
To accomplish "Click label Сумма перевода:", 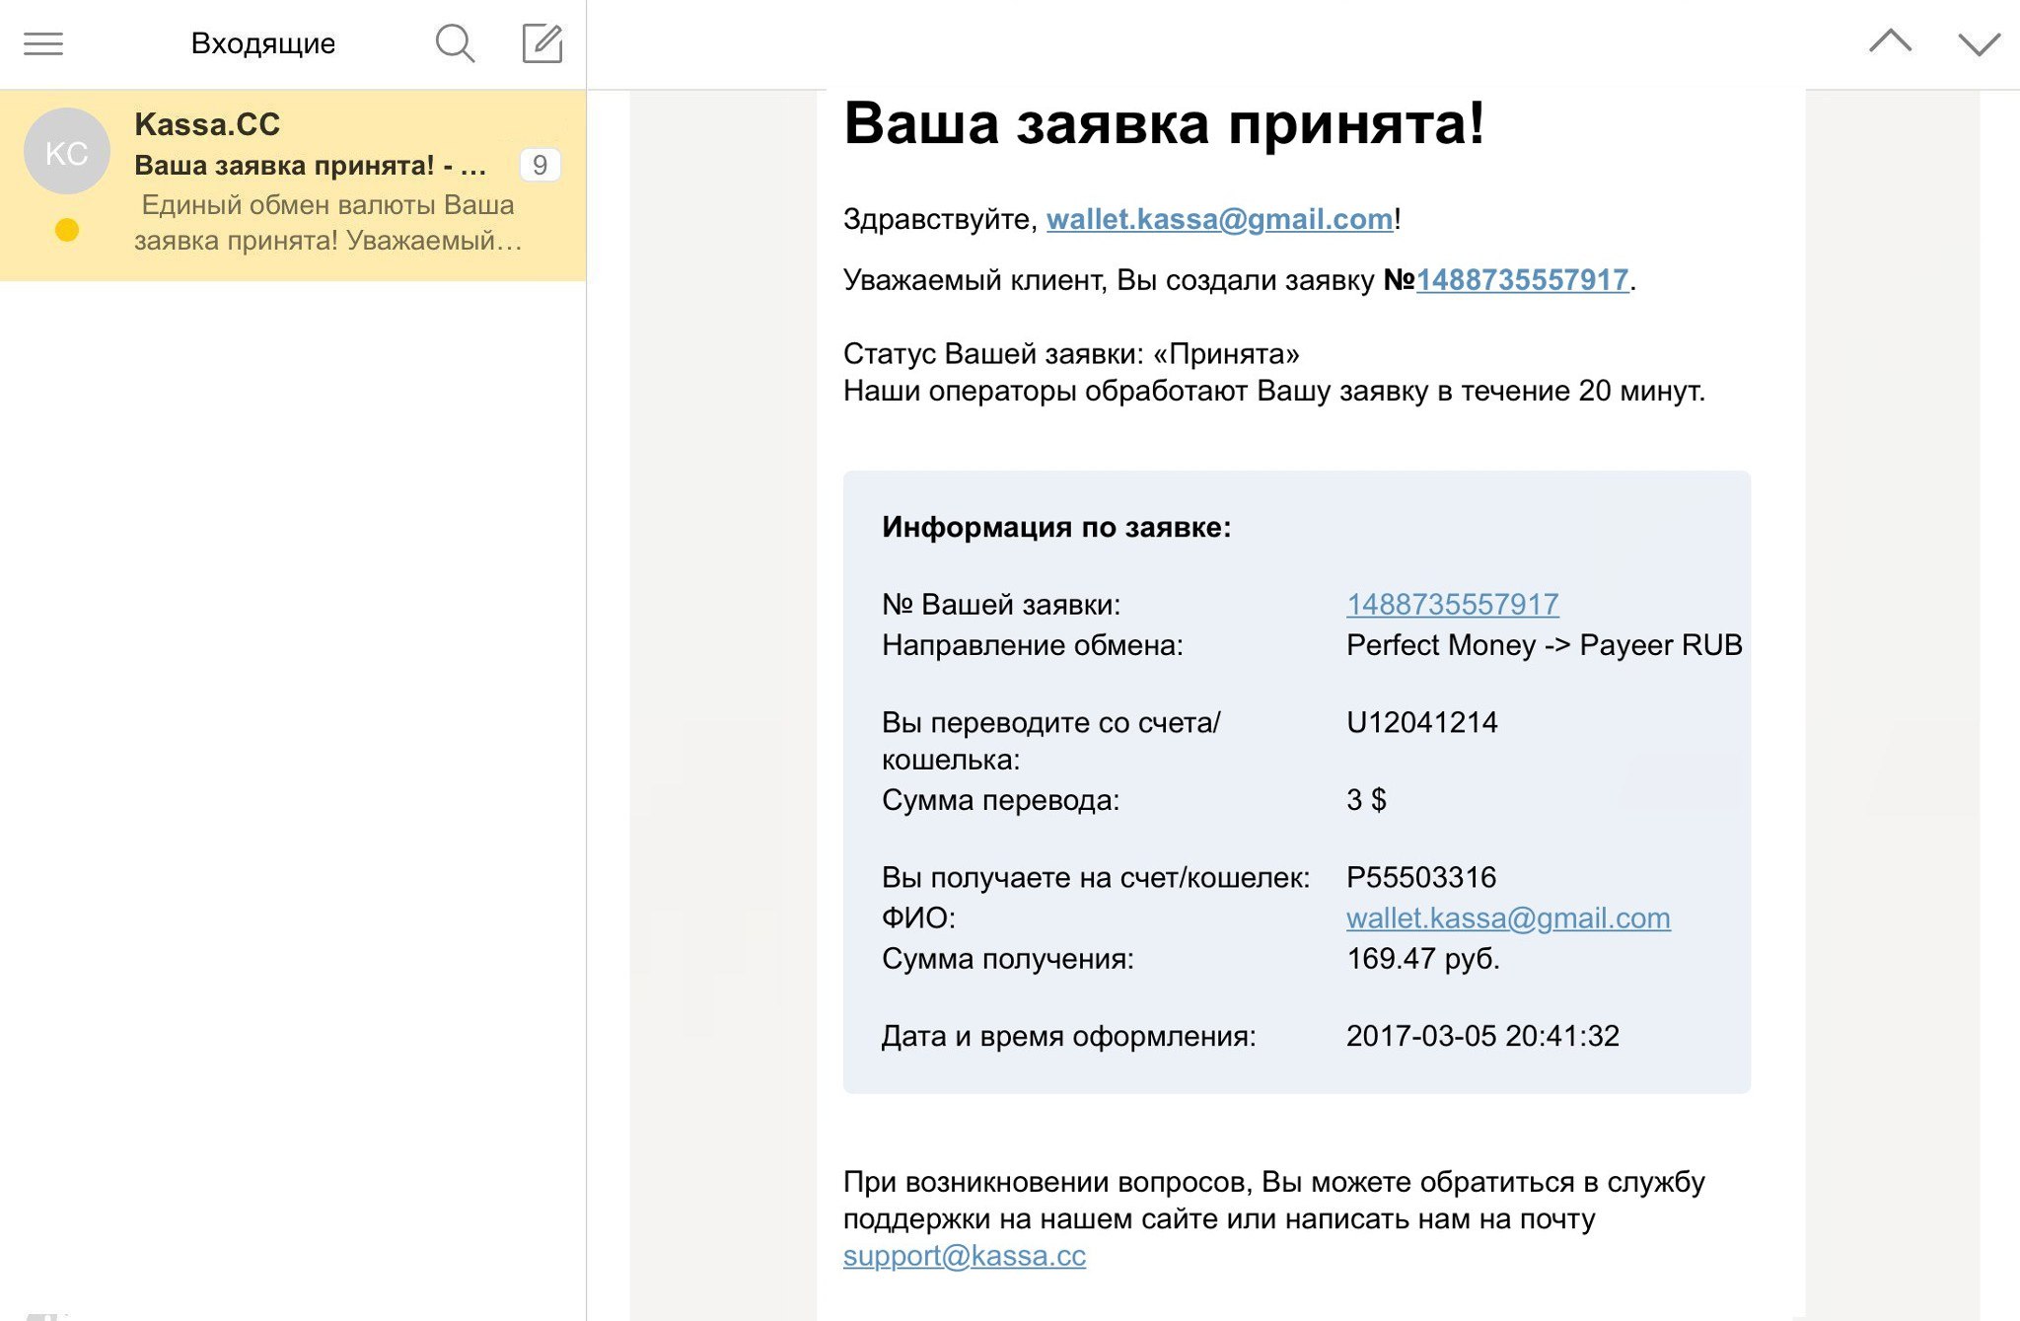I will (x=1001, y=800).
